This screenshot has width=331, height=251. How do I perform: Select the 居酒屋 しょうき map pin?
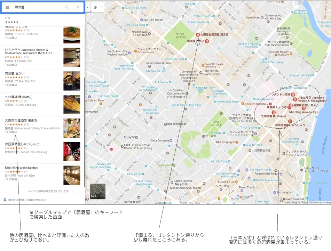click(289, 107)
